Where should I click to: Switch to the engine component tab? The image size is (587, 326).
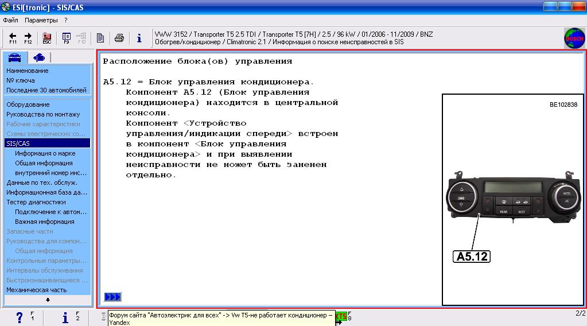(x=39, y=57)
